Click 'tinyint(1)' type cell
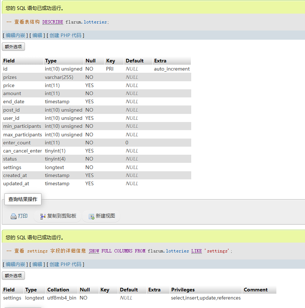Screen dimensions: 305x308 click(x=63, y=151)
